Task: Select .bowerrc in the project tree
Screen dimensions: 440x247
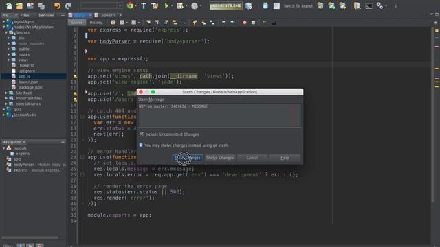Action: [x=26, y=65]
